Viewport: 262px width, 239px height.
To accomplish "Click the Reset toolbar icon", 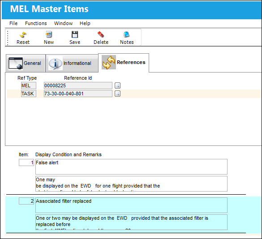I will 23,35.
